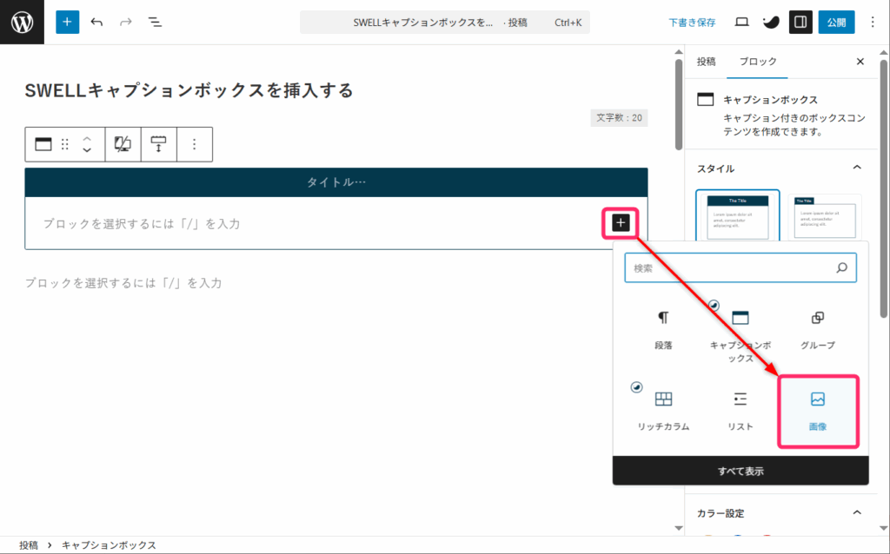Click the タイトル… caption title field
This screenshot has height=554, width=890.
336,182
